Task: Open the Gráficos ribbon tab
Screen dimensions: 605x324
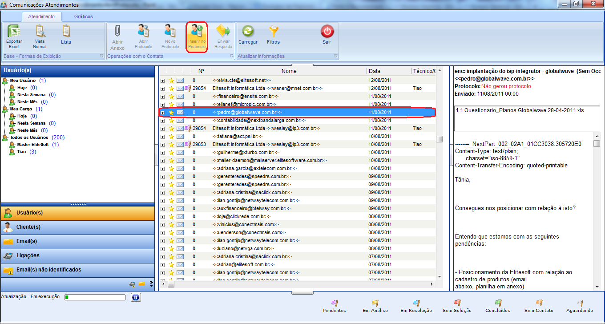Action: tap(84, 16)
